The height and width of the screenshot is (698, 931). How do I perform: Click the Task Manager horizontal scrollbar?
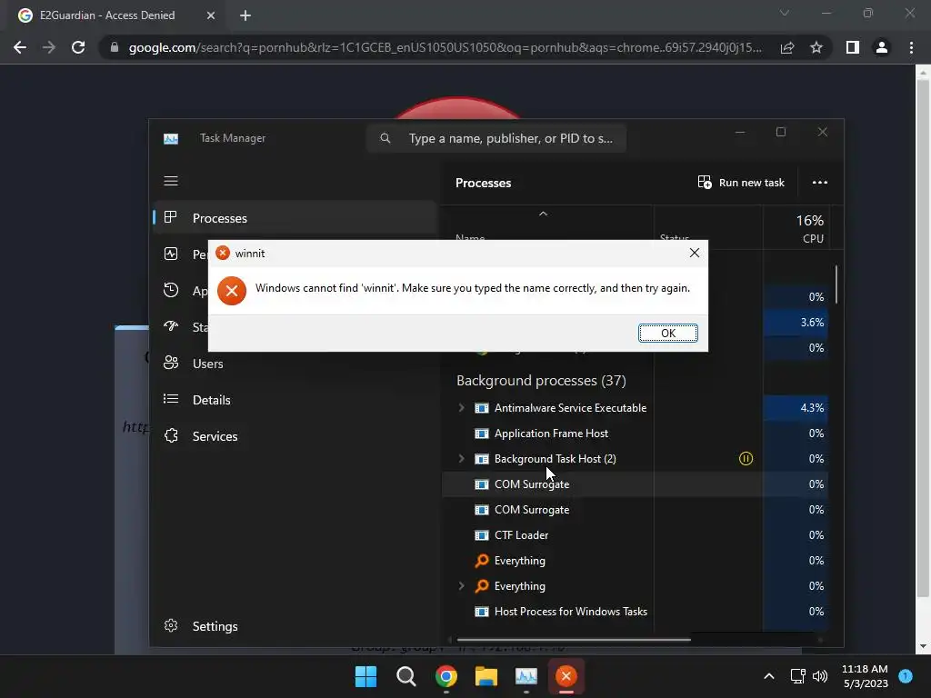pos(574,640)
